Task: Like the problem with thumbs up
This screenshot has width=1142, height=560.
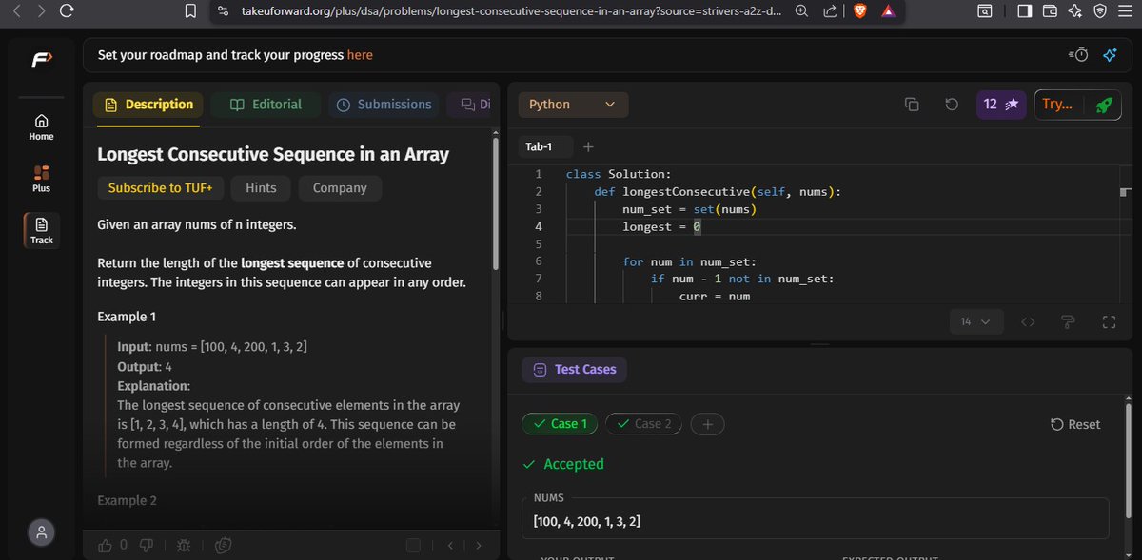Action: click(x=105, y=545)
